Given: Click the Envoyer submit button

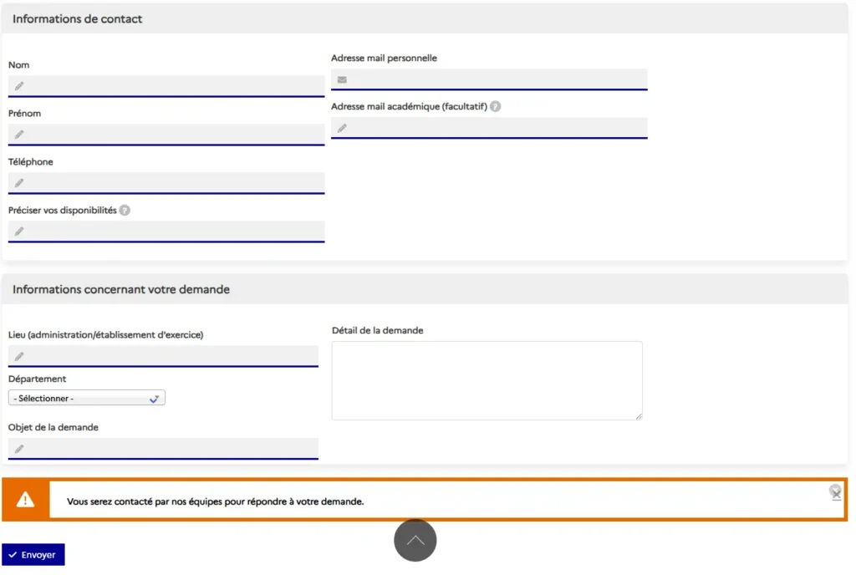Looking at the screenshot, I should [x=33, y=555].
